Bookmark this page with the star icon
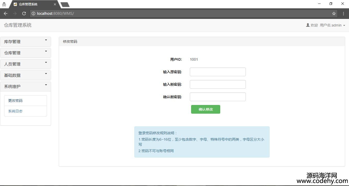This screenshot has height=186, width=349. 334,14
